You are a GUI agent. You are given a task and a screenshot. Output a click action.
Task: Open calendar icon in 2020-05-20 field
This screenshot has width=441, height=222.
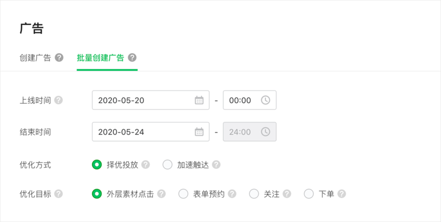199,100
